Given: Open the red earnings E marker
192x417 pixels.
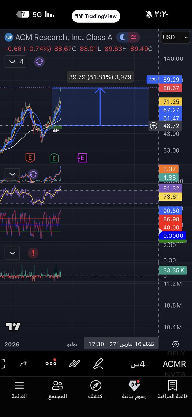Looking at the screenshot, I should [x=30, y=158].
